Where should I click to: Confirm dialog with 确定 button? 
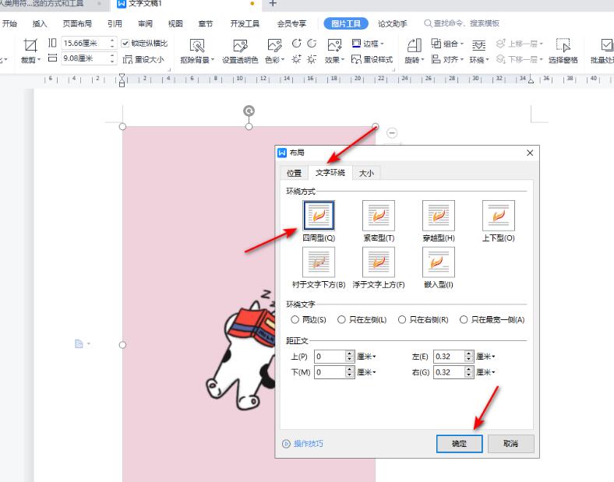tap(459, 444)
